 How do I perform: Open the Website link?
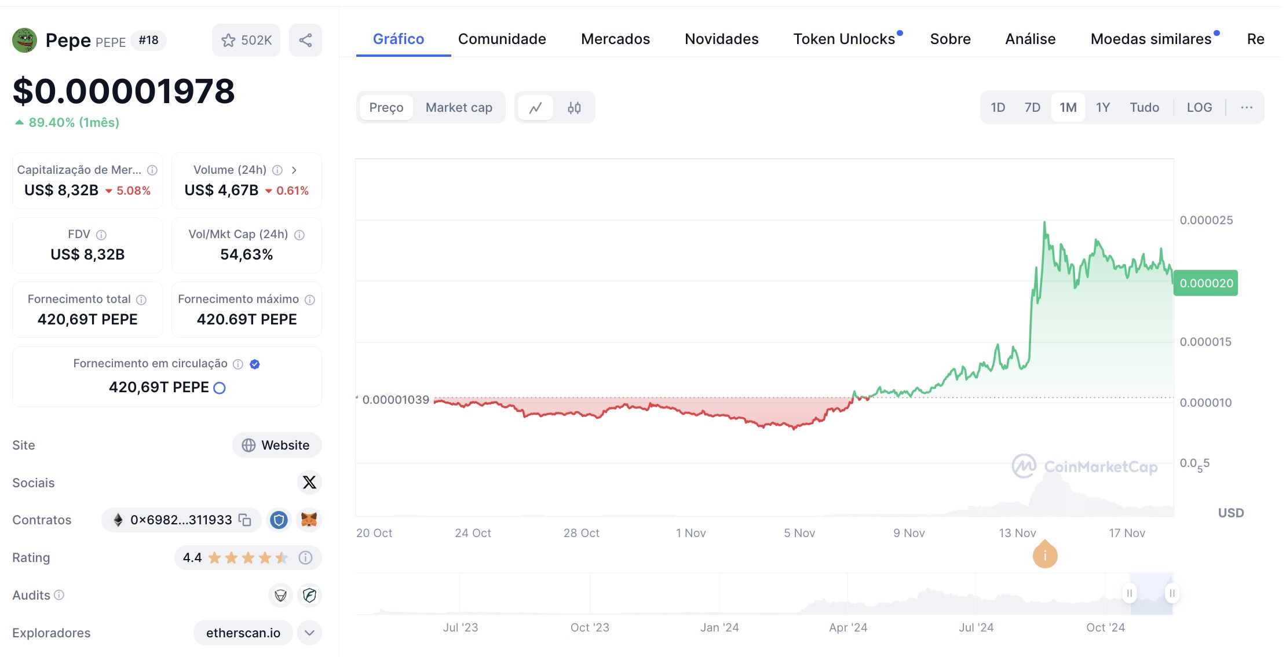277,445
